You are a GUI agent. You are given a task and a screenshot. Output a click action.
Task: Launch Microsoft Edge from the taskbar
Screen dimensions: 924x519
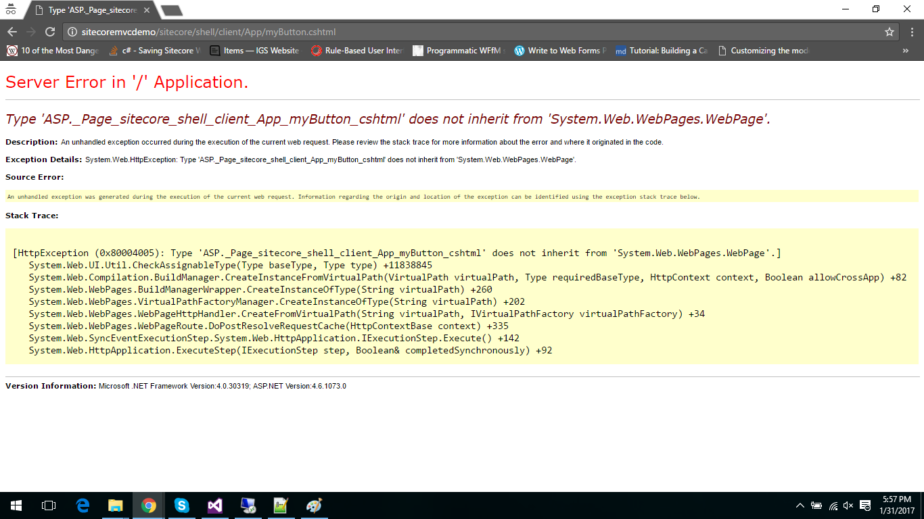83,505
